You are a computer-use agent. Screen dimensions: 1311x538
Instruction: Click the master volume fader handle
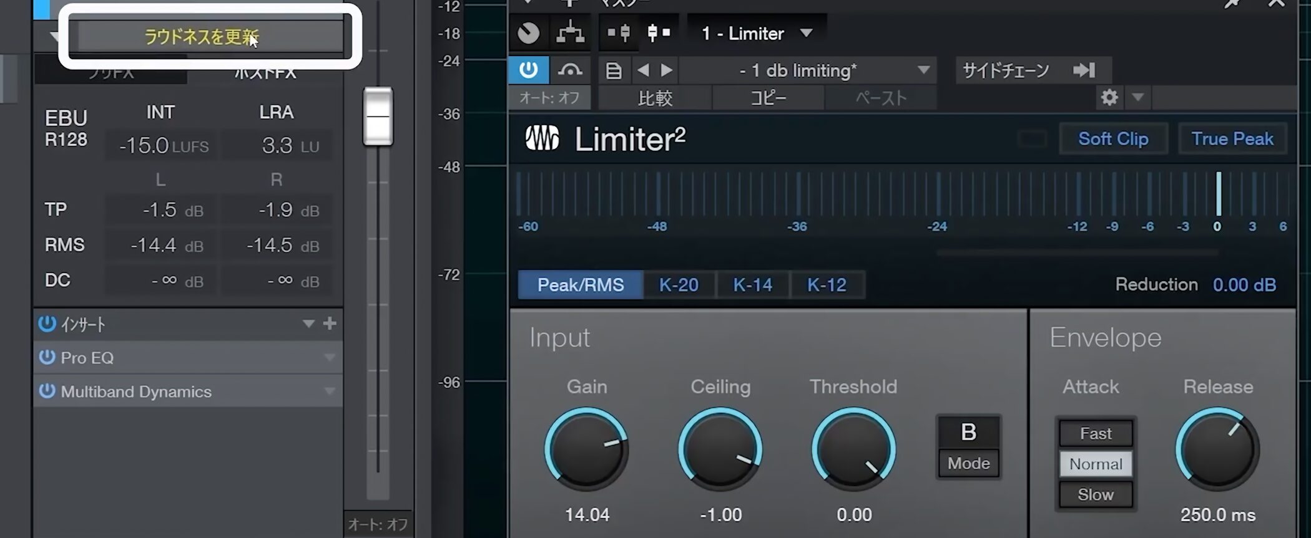378,117
